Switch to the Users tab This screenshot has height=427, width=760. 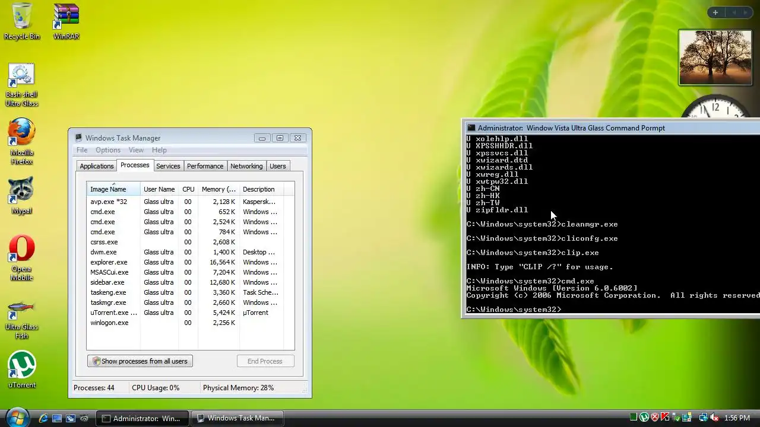click(x=278, y=166)
